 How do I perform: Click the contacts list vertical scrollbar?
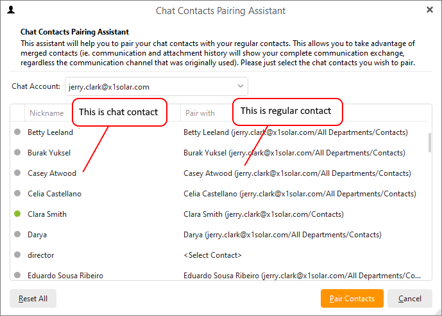coord(430,143)
